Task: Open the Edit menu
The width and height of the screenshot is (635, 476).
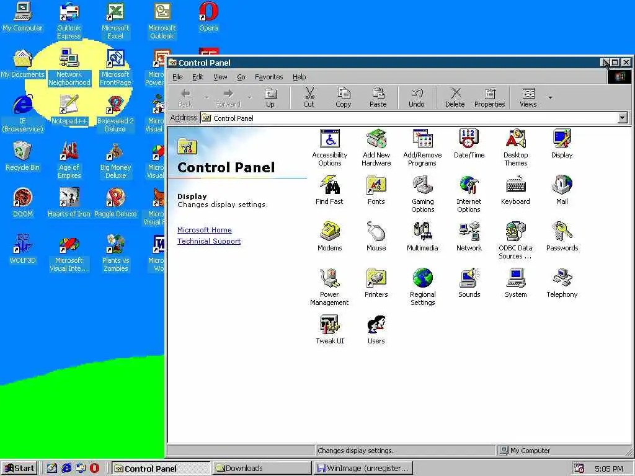Action: 198,77
